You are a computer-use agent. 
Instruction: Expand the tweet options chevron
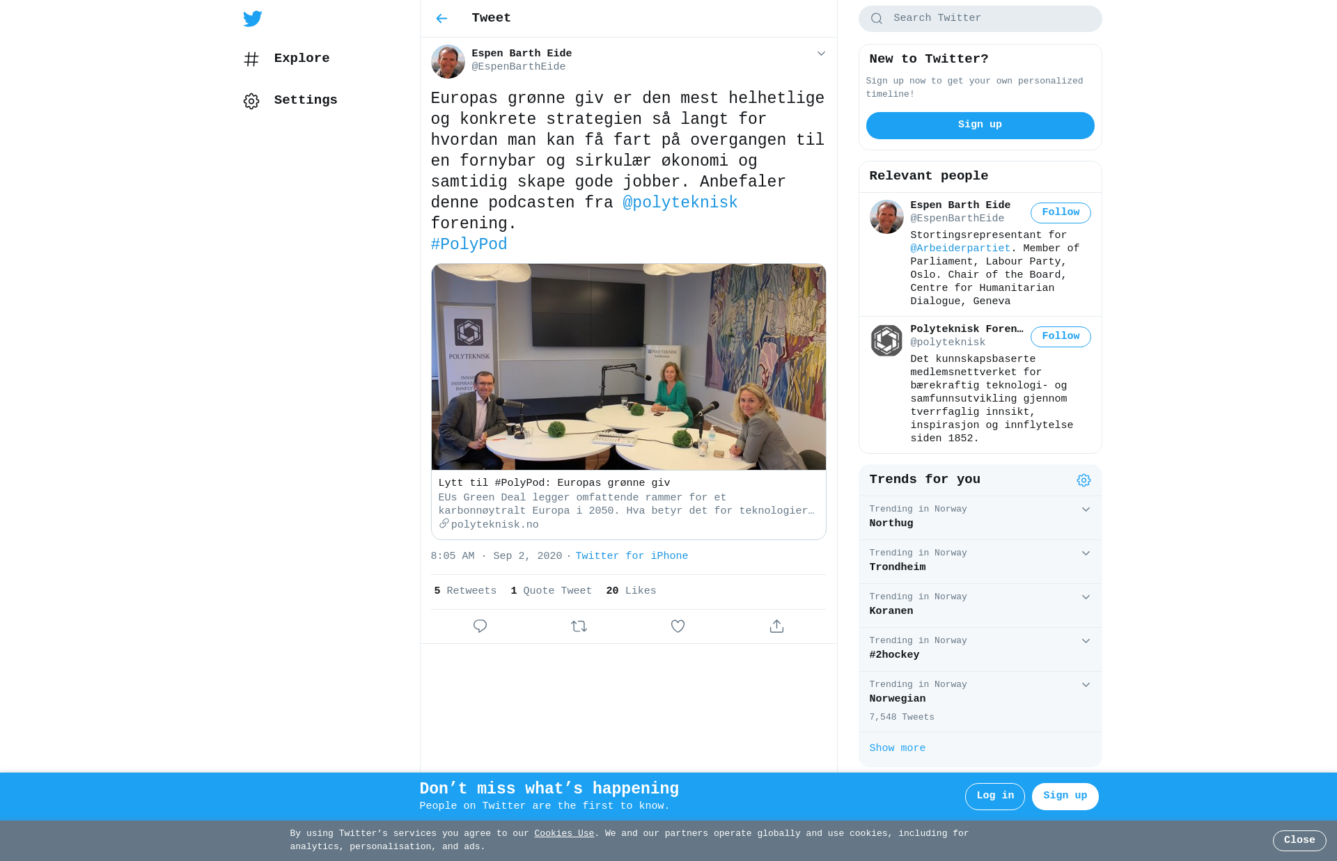coord(821,54)
